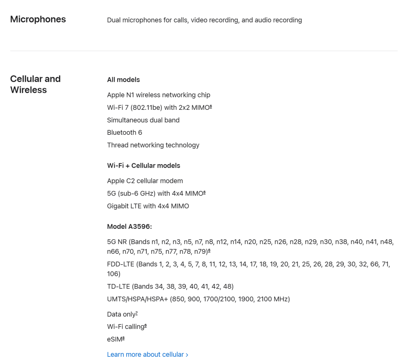This screenshot has height=362, width=419.
Task: Click the Apple N1 wireless networking chip text
Action: 158,95
